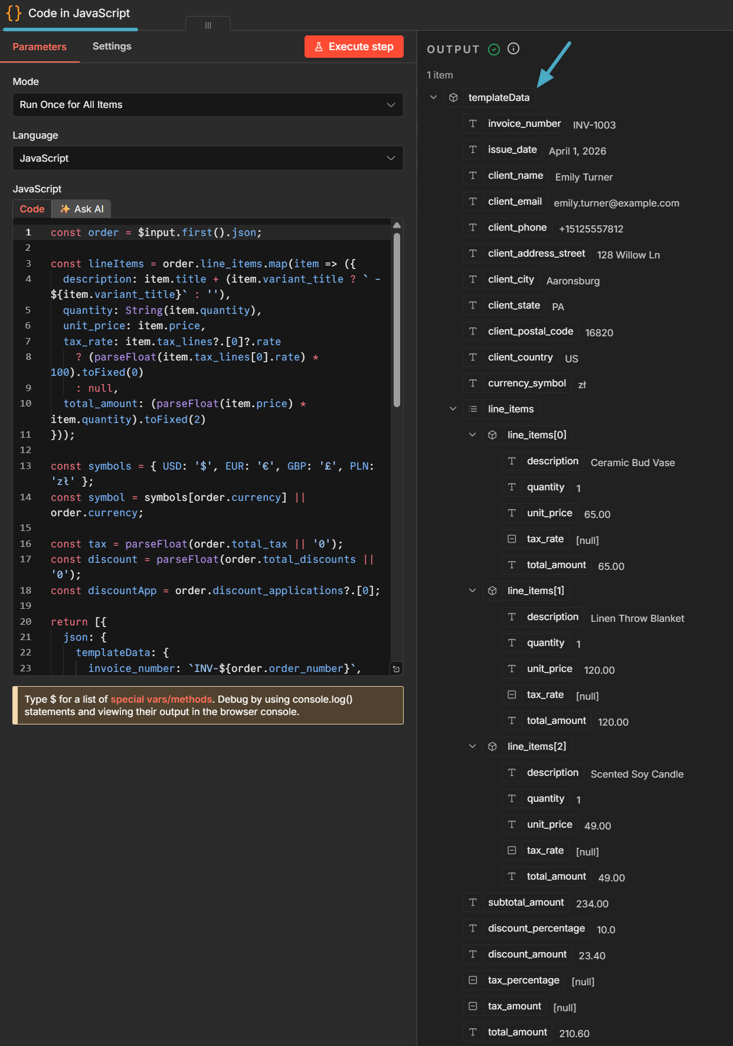733x1046 pixels.
Task: Click the client_city text type icon
Action: point(473,279)
